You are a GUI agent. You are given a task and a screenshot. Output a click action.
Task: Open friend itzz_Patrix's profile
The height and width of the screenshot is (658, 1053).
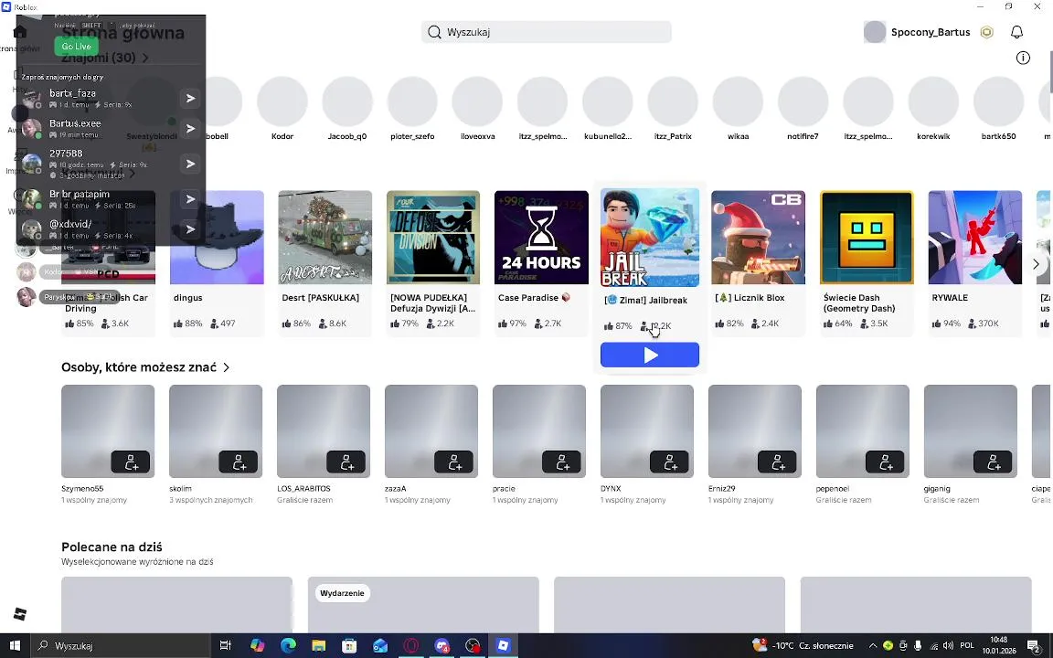(x=672, y=108)
